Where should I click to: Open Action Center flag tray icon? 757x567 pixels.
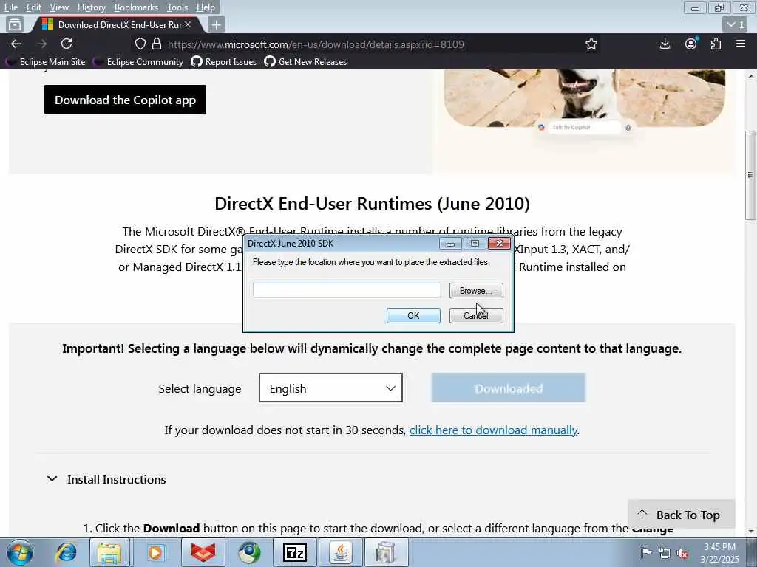tap(645, 552)
